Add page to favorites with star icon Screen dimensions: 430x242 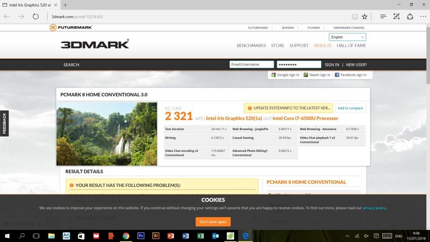364,17
